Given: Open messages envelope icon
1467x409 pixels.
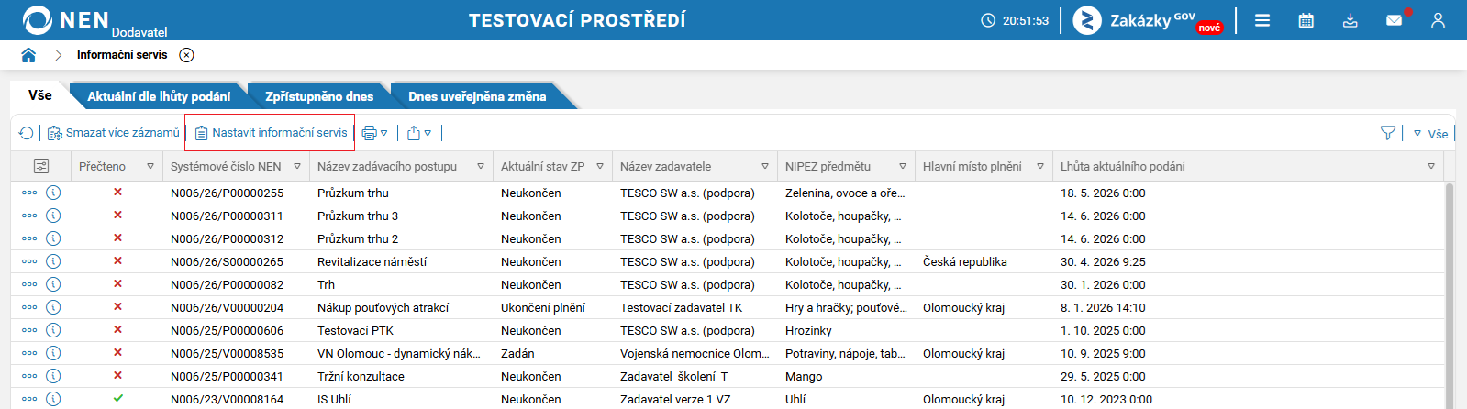Looking at the screenshot, I should tap(1395, 20).
